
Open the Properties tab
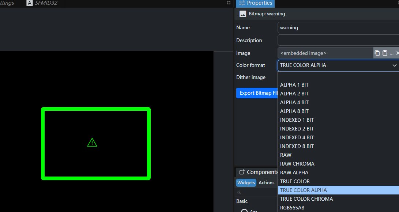click(x=256, y=3)
